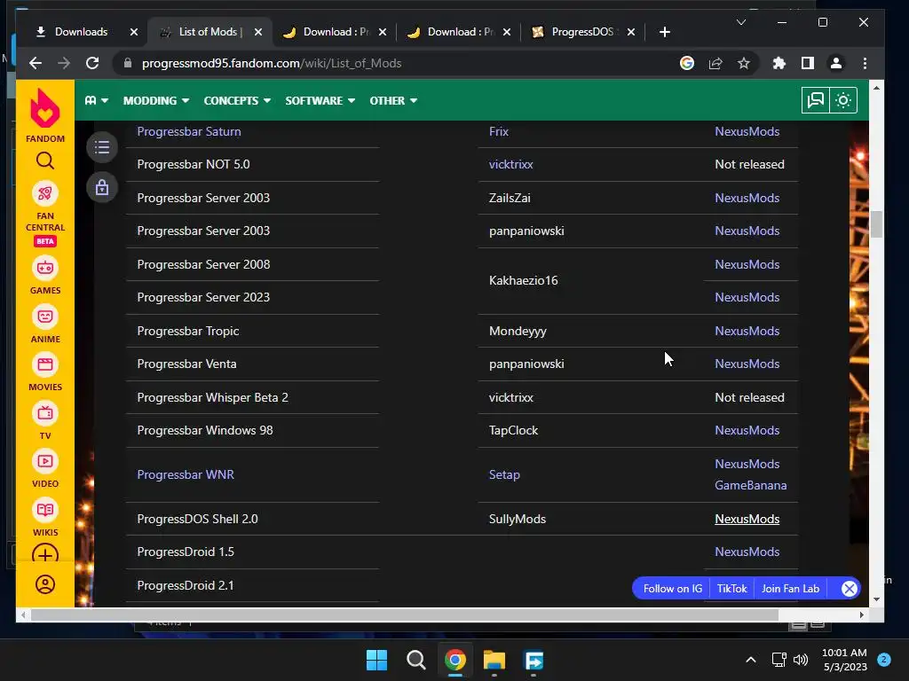
Task: Open Fandom sidebar search icon
Action: click(44, 160)
